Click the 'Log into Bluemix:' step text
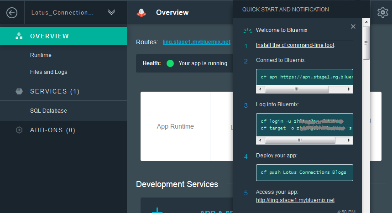 point(277,104)
